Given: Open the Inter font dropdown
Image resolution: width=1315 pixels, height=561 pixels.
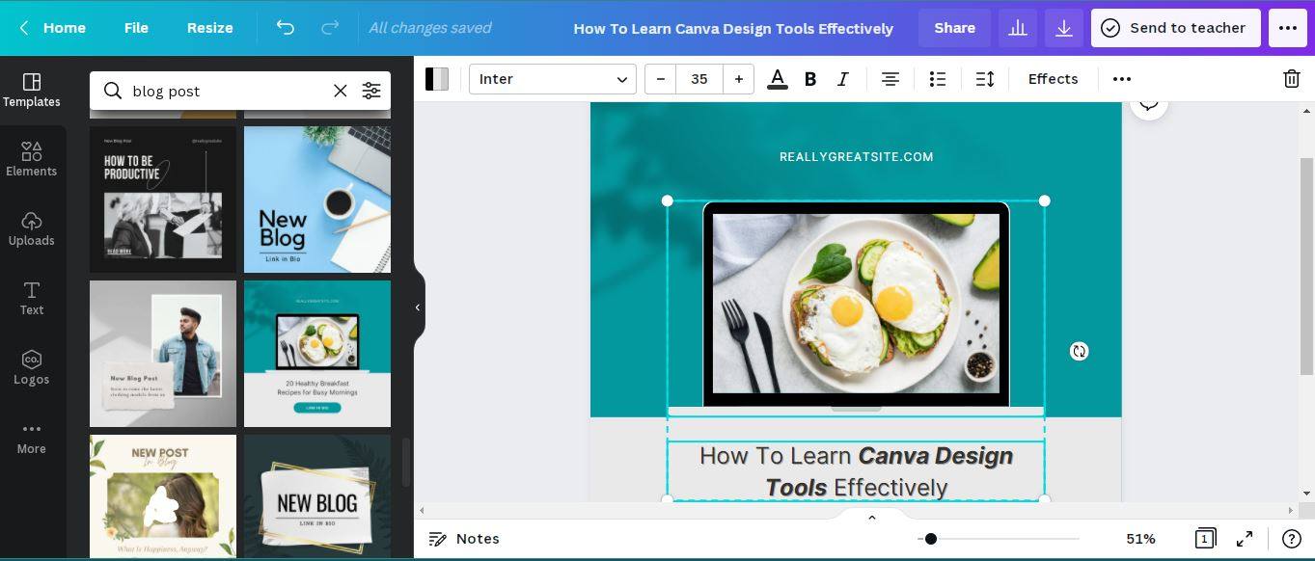Looking at the screenshot, I should 552,79.
